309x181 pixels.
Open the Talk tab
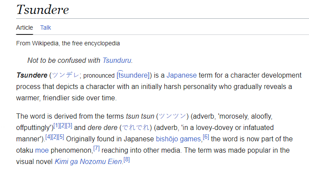(45, 27)
